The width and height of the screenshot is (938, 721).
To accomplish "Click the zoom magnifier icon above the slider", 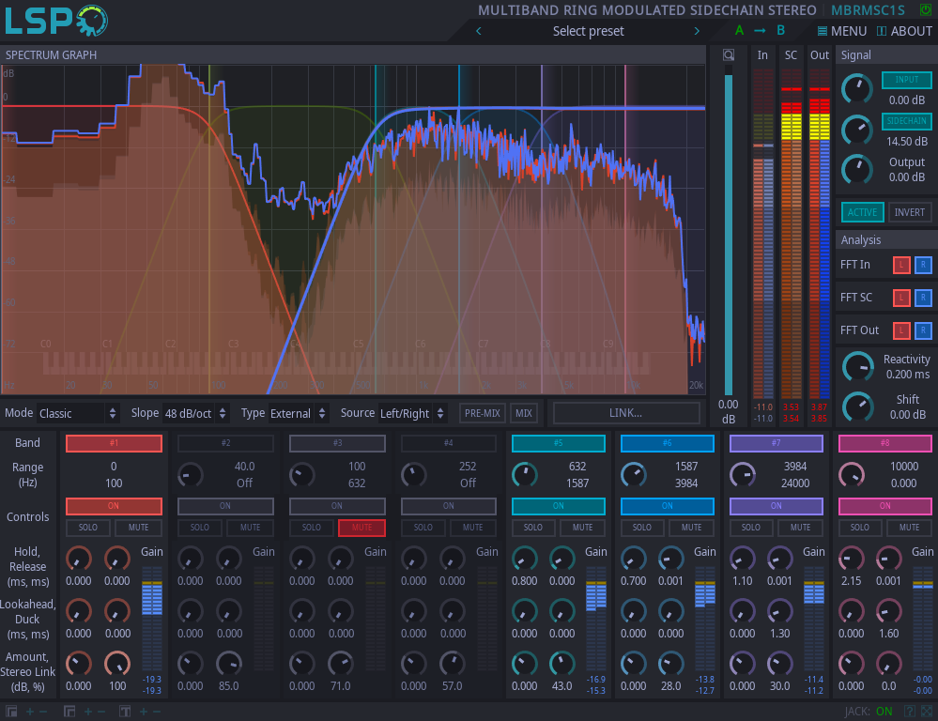I will [728, 55].
